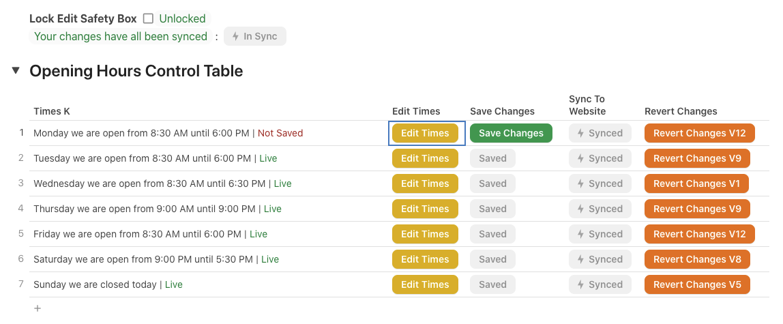
Task: Click Revert Changes V8 for Saturday
Action: point(697,259)
